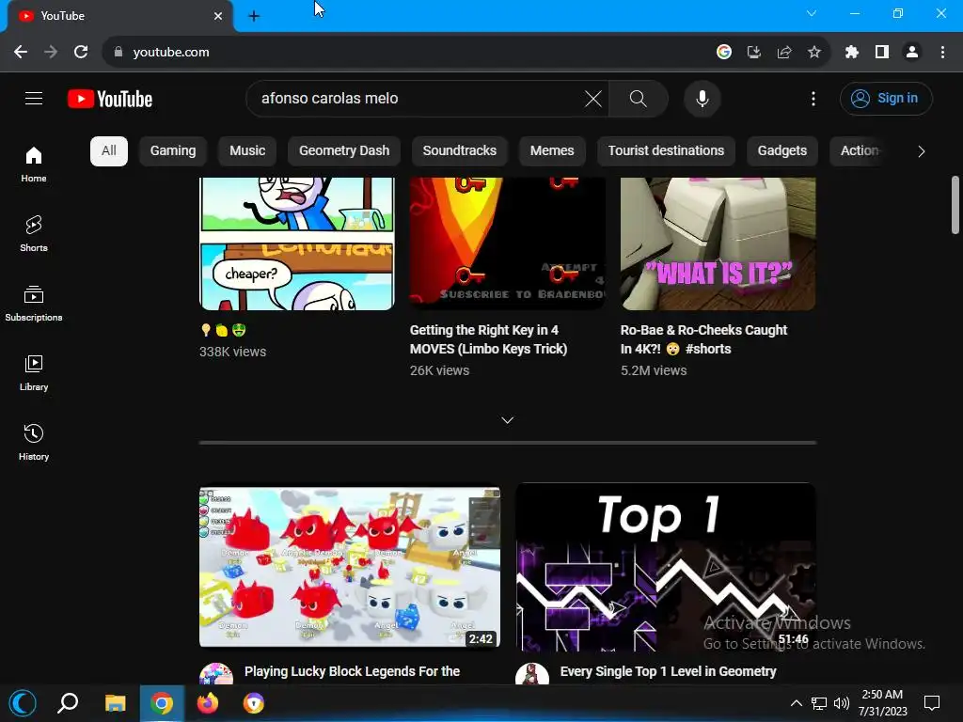Select the Action filter chip
This screenshot has width=963, height=722.
click(x=860, y=151)
